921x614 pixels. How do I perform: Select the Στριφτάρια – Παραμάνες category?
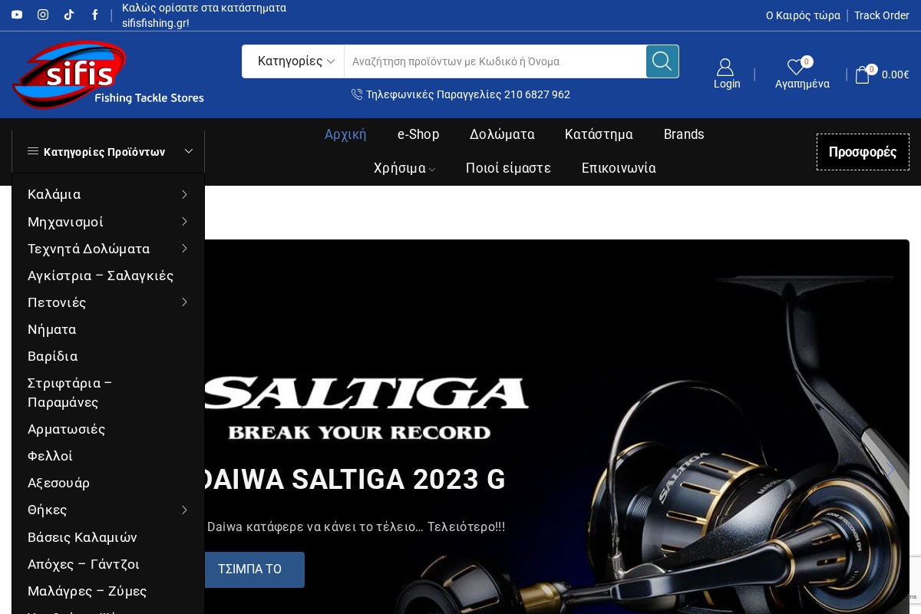click(x=70, y=392)
